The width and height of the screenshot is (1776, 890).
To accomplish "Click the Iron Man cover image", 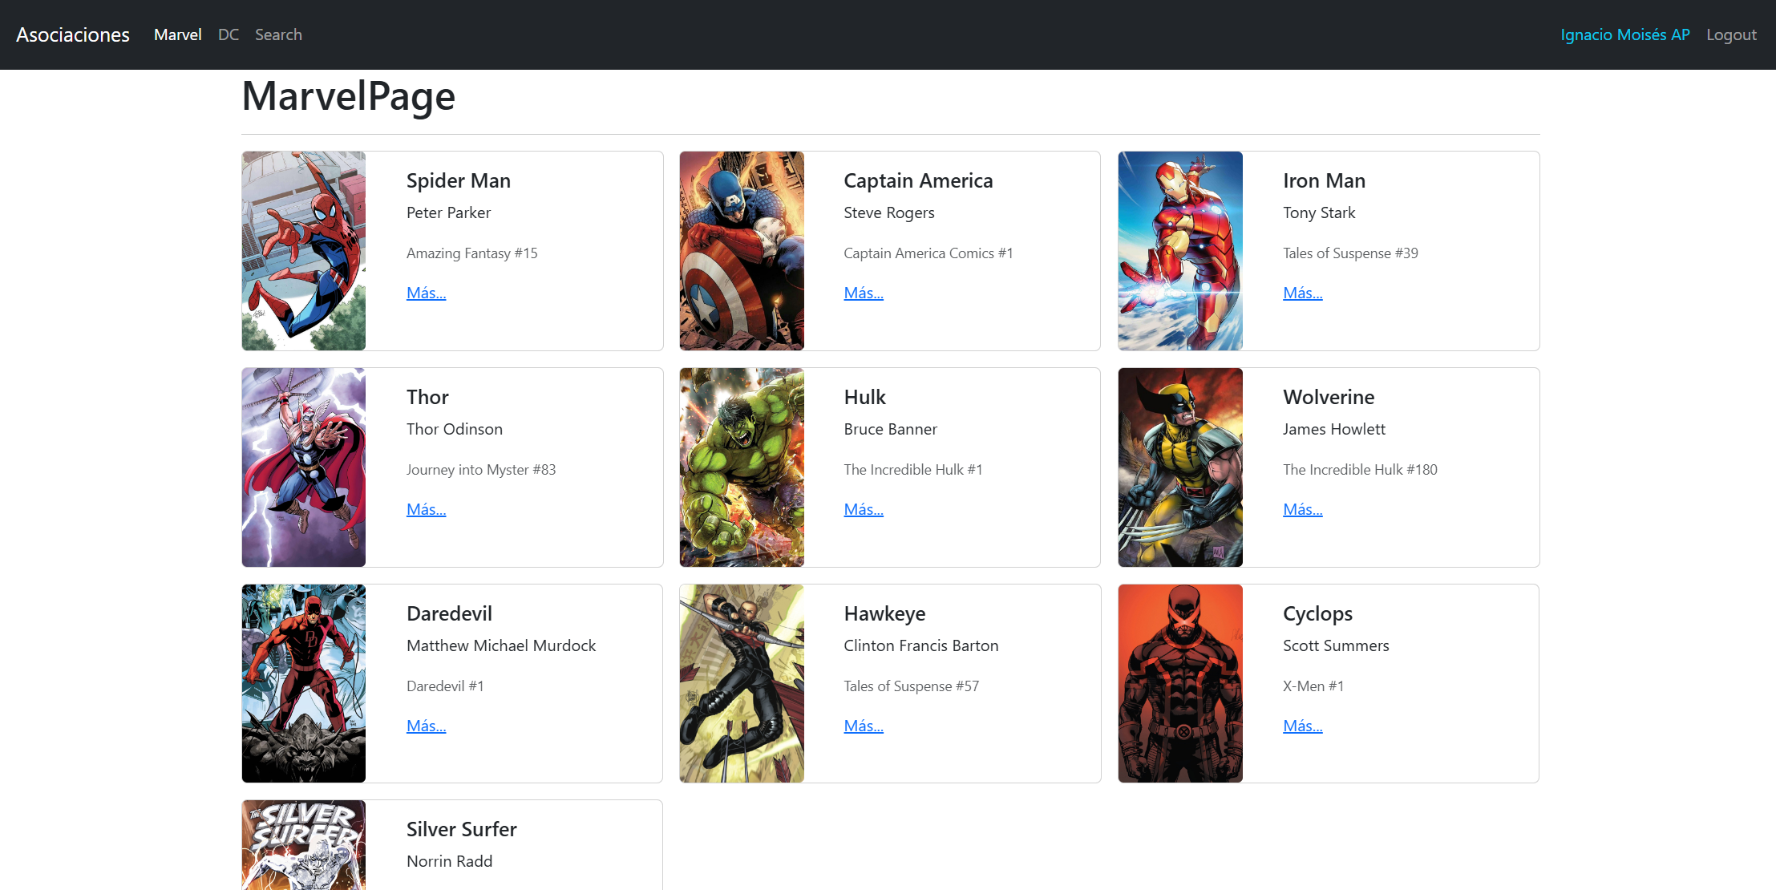I will [x=1180, y=251].
